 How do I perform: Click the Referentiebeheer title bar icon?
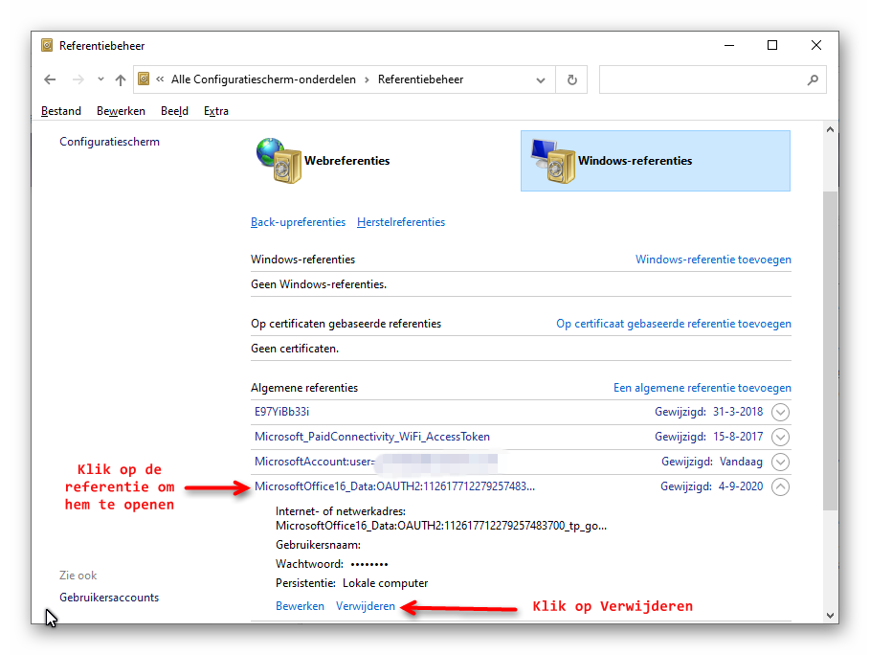click(48, 45)
